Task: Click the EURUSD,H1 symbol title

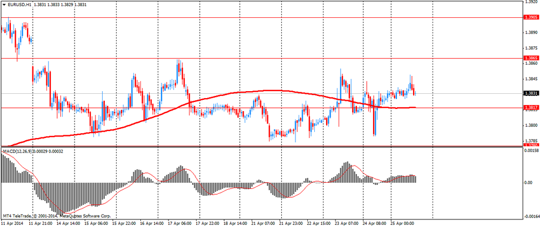Action: tap(19, 4)
